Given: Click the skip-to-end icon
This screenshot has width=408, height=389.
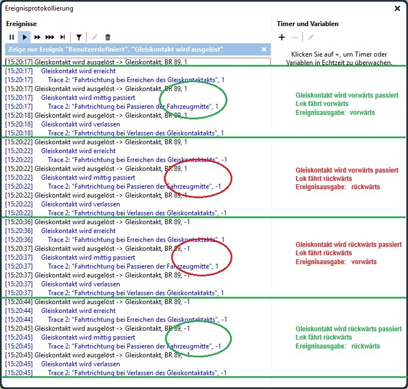Looking at the screenshot, I should click(x=63, y=37).
